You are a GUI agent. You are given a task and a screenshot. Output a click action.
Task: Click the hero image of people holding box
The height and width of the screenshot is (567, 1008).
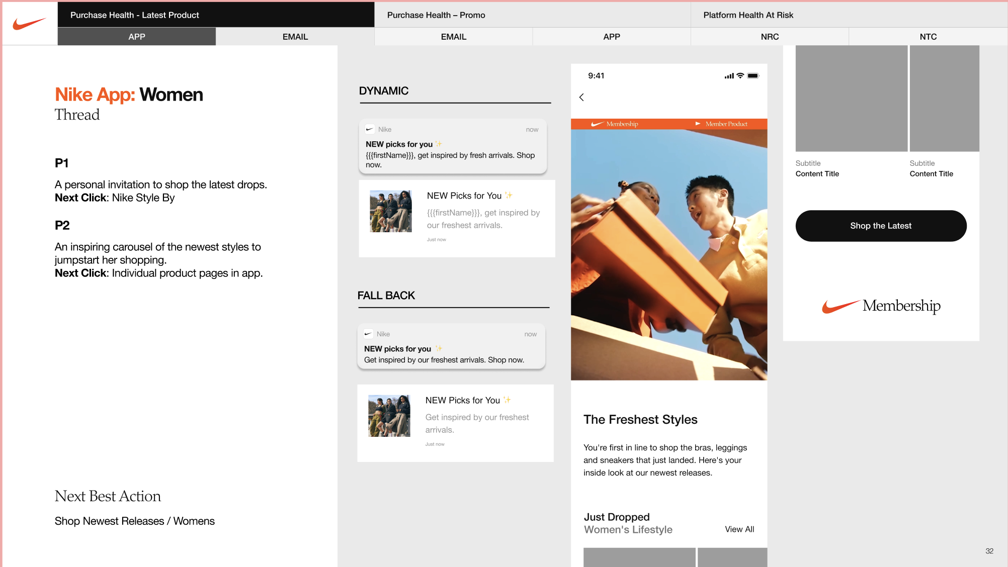click(x=668, y=254)
